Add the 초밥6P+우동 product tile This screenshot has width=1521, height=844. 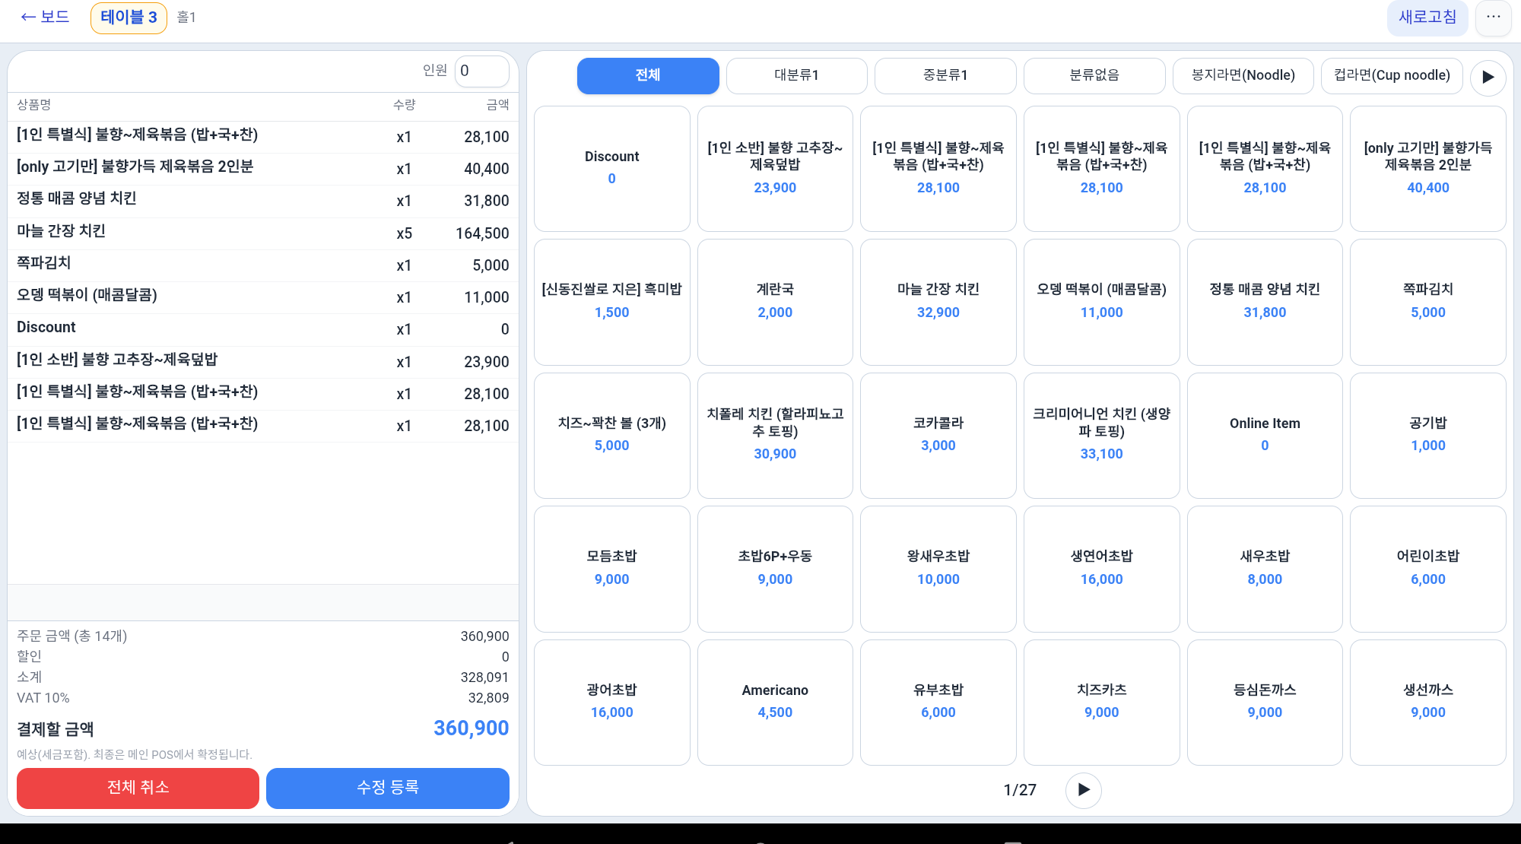click(775, 569)
